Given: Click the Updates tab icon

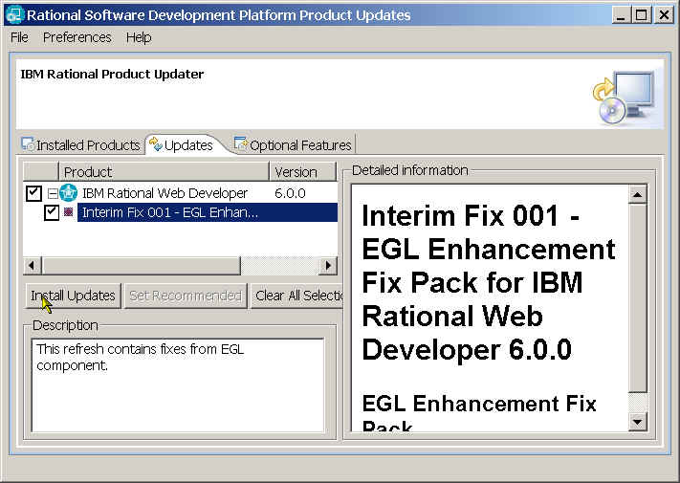Looking at the screenshot, I should tap(155, 144).
